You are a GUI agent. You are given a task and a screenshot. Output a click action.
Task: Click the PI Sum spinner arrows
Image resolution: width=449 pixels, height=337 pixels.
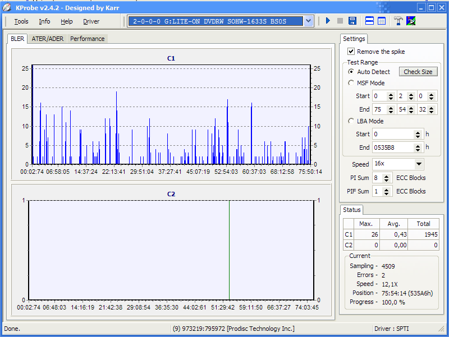click(387, 178)
